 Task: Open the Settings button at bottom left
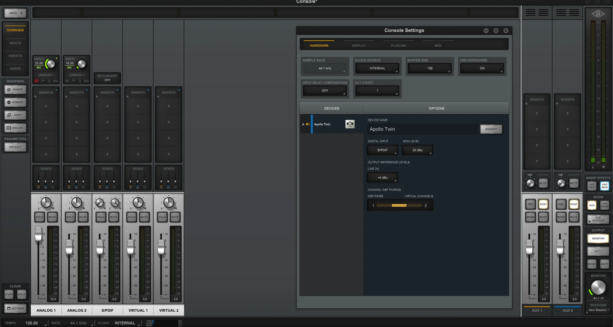(15, 308)
